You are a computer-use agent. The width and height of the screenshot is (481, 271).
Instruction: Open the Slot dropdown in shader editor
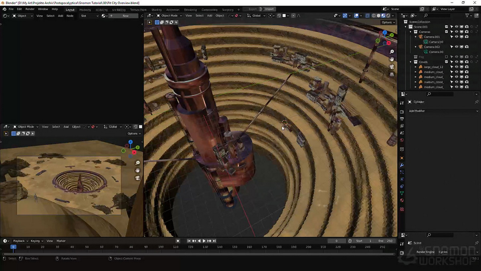pyautogui.click(x=89, y=16)
